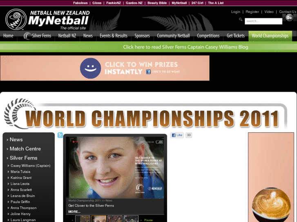Click inside the search input field
Image resolution: width=297 pixels, height=222 pixels.
(x=263, y=21)
